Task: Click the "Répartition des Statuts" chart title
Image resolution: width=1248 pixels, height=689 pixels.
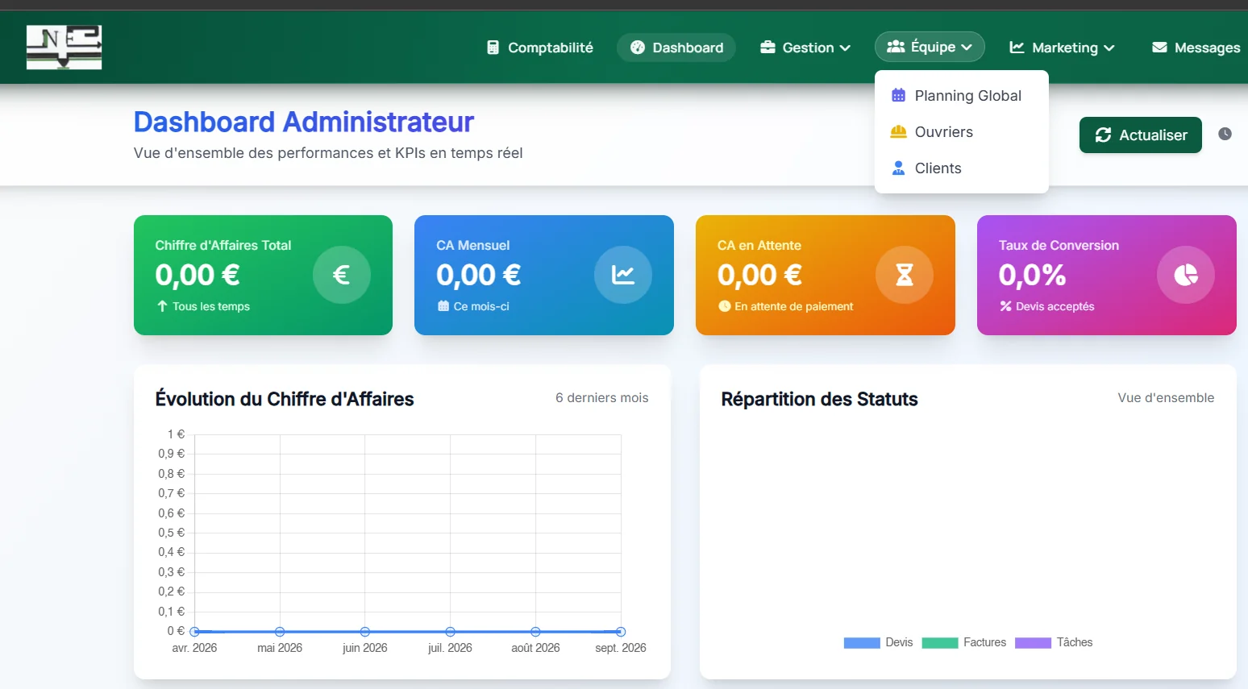Action: pos(820,399)
